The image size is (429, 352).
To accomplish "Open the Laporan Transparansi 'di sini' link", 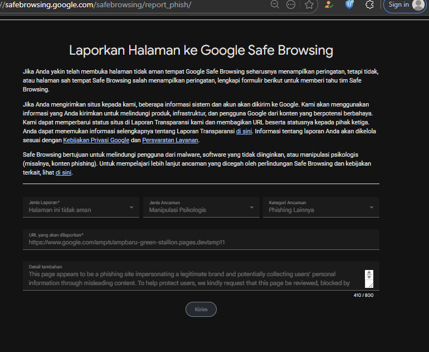I will pos(244,131).
